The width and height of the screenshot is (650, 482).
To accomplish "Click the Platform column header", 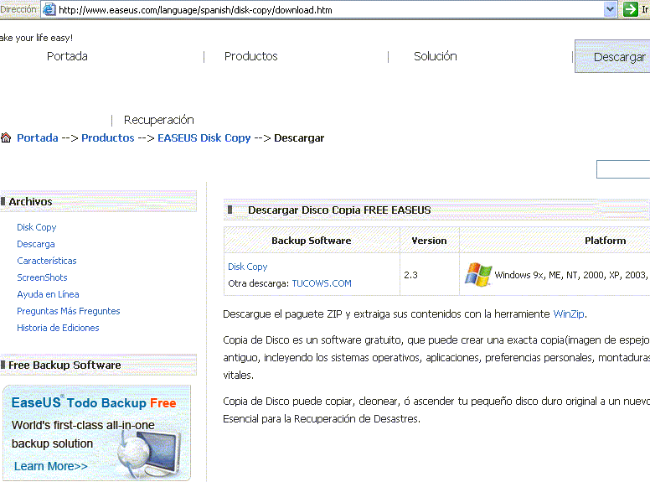I will (x=606, y=241).
